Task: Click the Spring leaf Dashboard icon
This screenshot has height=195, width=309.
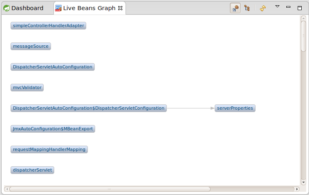Action: point(6,8)
